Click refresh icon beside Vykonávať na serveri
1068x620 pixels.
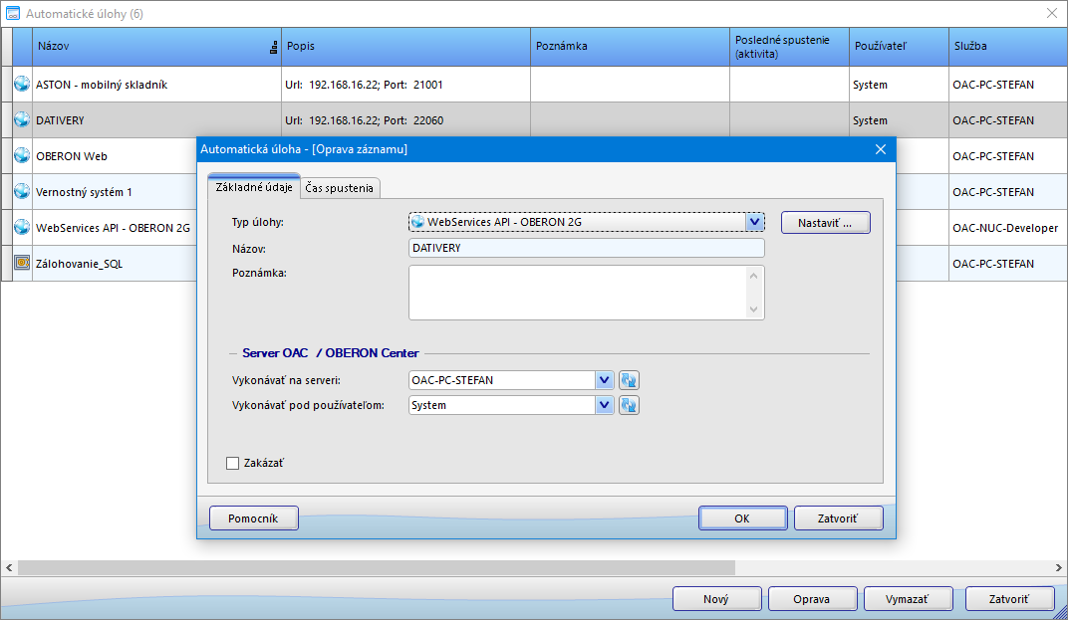[628, 380]
